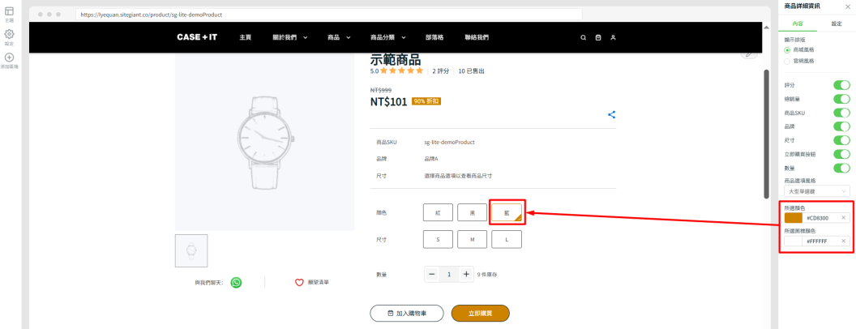Expand the 商品分類 menu in navigation
This screenshot has width=856, height=329.
[388, 37]
